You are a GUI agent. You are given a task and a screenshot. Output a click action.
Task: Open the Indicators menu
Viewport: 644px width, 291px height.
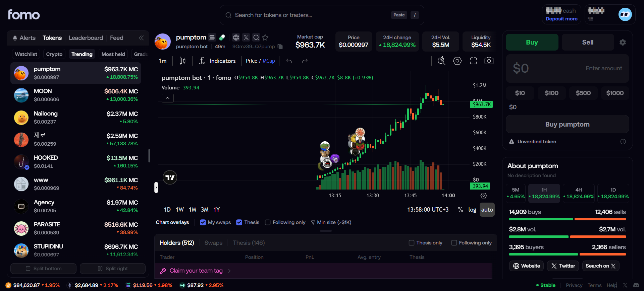pyautogui.click(x=217, y=61)
